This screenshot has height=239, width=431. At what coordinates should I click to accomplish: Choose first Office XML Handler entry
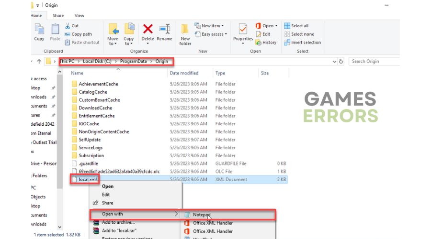pos(213,223)
